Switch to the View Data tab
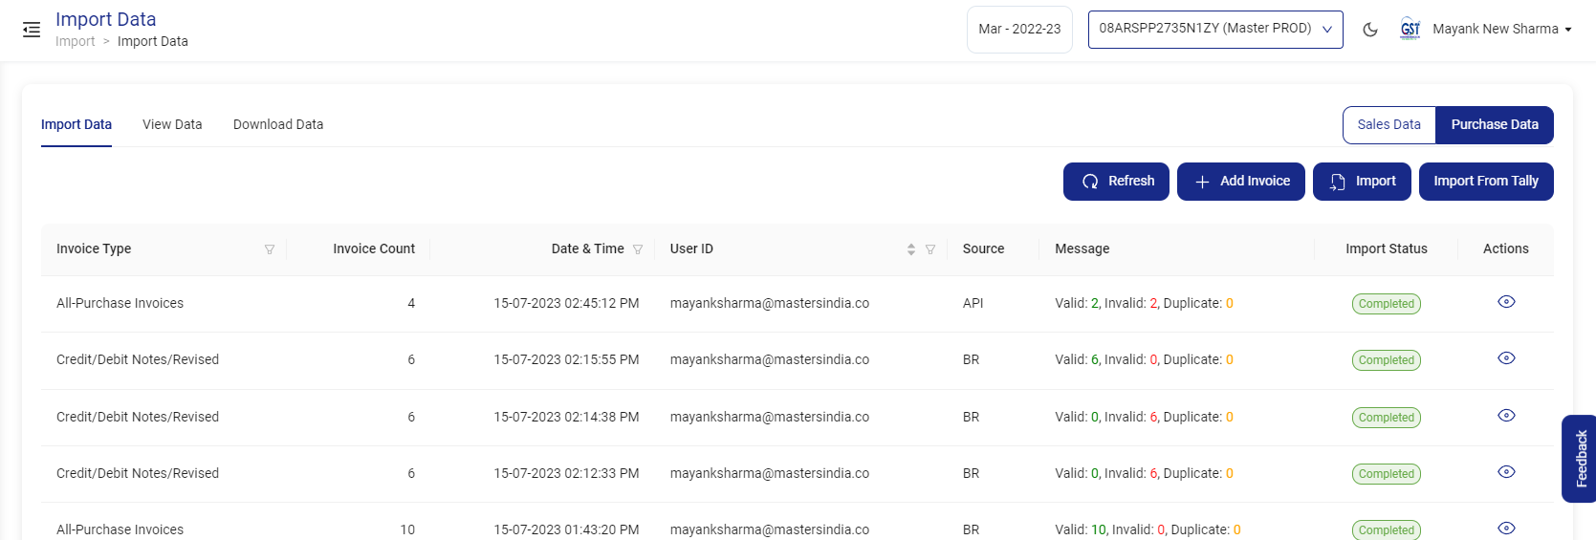 coord(172,125)
